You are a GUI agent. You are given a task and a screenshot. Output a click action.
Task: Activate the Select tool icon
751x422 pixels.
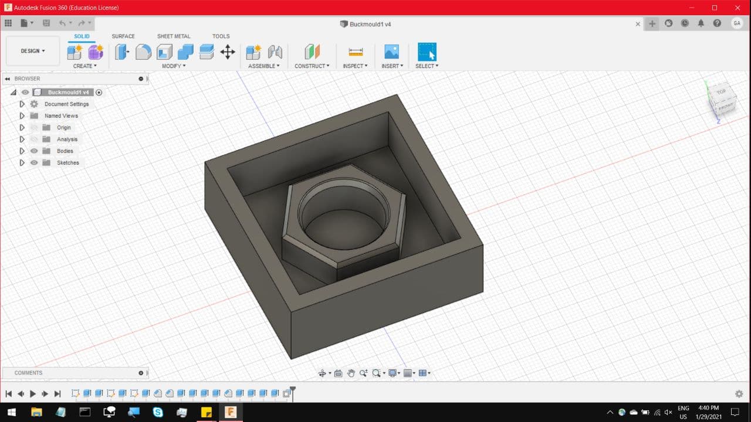(x=427, y=52)
